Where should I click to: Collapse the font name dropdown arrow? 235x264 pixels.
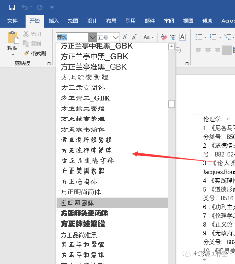coord(93,37)
